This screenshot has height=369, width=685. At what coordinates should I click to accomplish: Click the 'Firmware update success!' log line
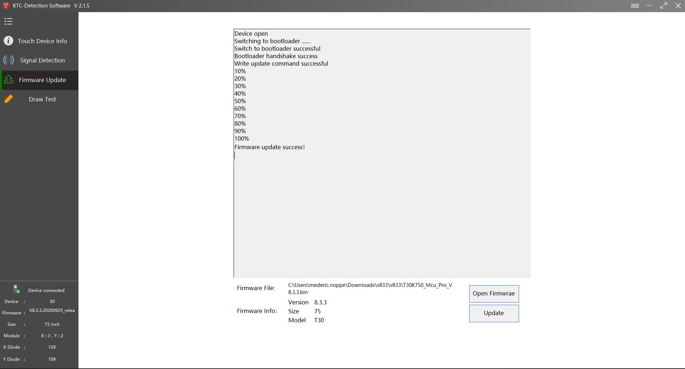point(269,147)
